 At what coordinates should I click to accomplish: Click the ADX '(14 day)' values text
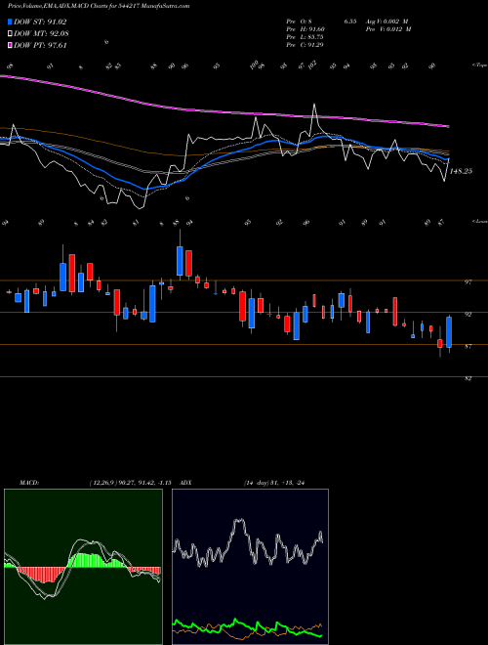click(275, 483)
